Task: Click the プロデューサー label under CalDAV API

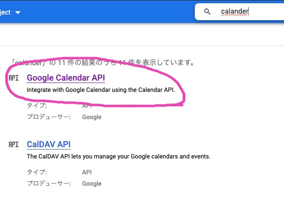Action: click(49, 183)
